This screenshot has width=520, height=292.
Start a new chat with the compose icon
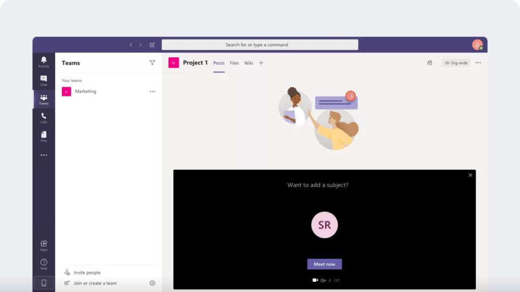[x=152, y=45]
